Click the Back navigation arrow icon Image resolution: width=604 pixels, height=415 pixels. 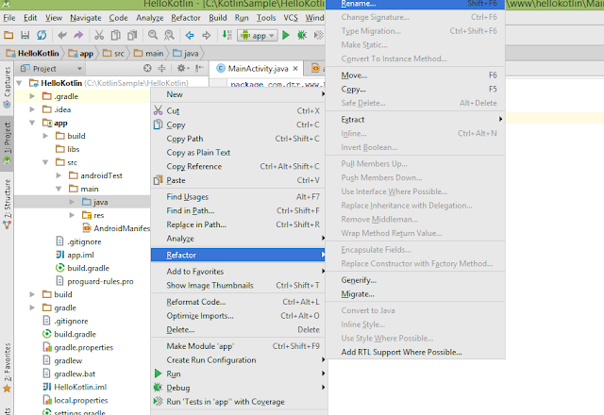tap(190, 36)
